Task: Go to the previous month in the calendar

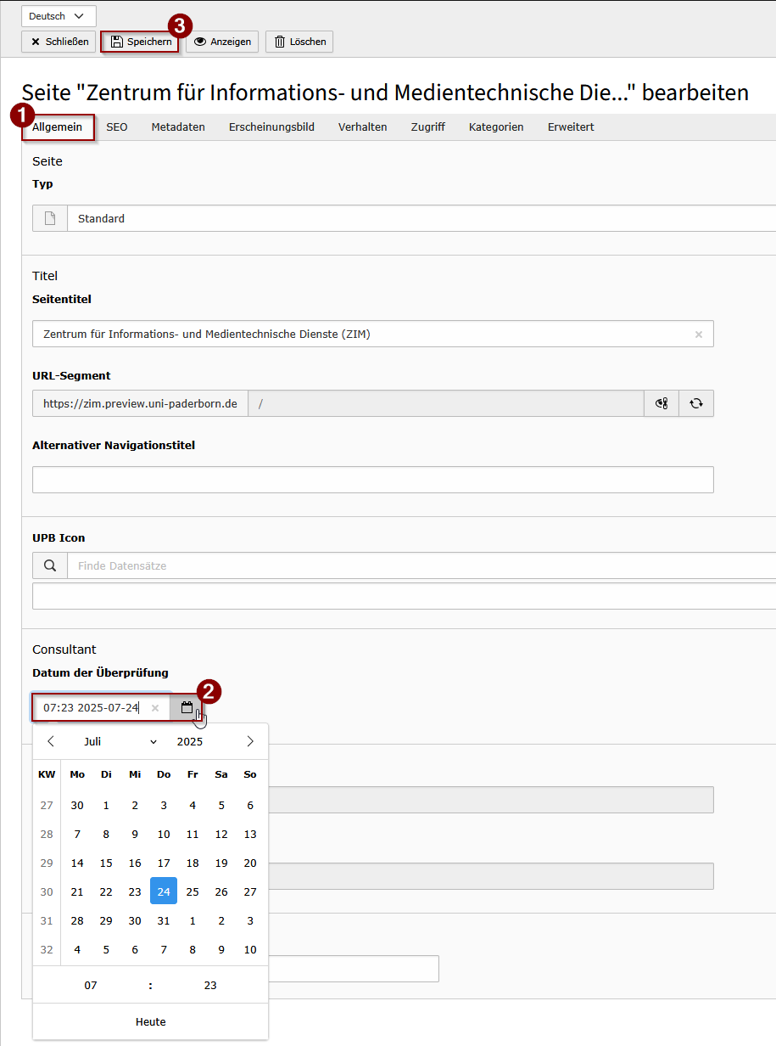Action: pyautogui.click(x=51, y=741)
